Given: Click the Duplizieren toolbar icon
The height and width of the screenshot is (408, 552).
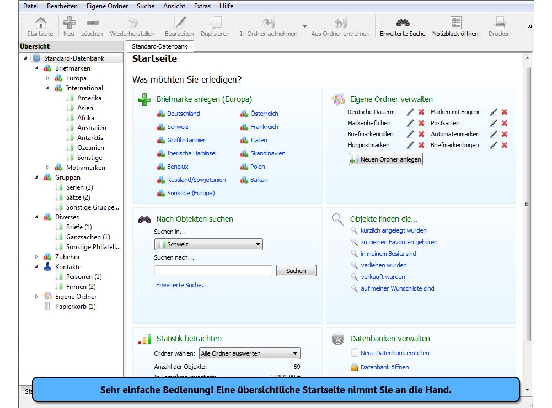Looking at the screenshot, I should coord(216,23).
